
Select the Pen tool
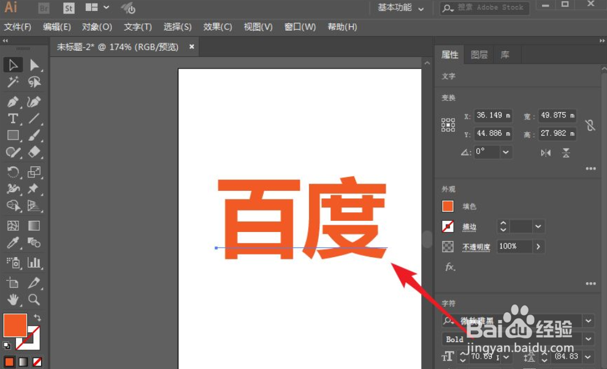[x=13, y=102]
